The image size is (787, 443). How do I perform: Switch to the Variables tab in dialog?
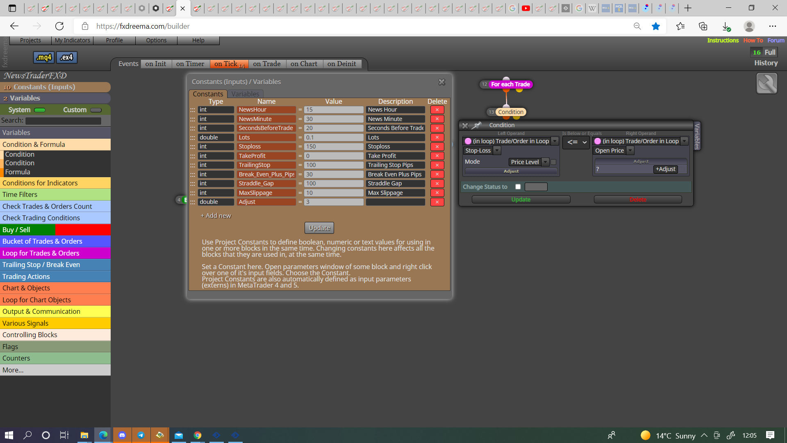click(245, 94)
